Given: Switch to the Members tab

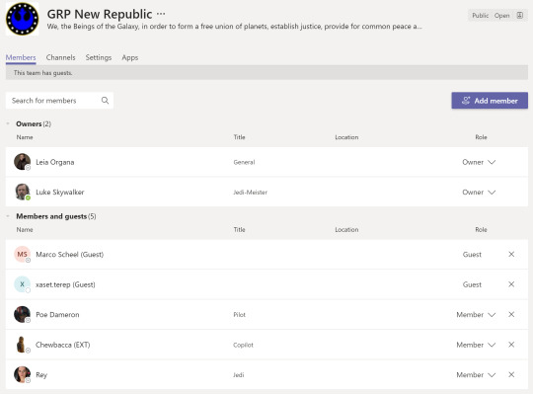Looking at the screenshot, I should (x=21, y=57).
